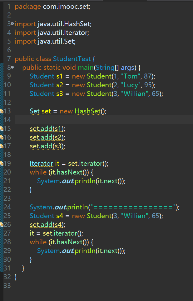Click the "====" separator string literal

coord(133,207)
